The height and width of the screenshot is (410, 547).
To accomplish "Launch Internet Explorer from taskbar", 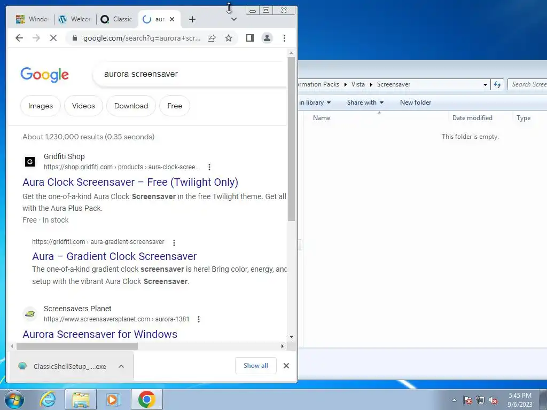I will pos(48,399).
